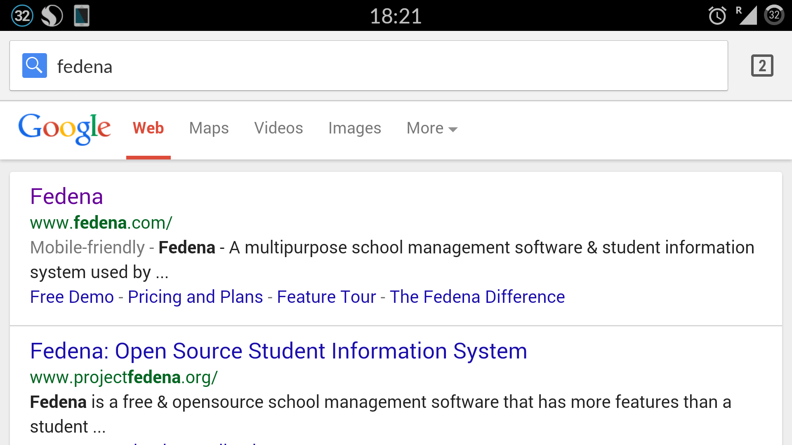Open the Pricing and Plans sitelink
This screenshot has height=445, width=792.
tap(195, 297)
